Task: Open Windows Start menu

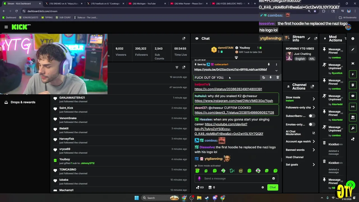Action: tap(137, 198)
